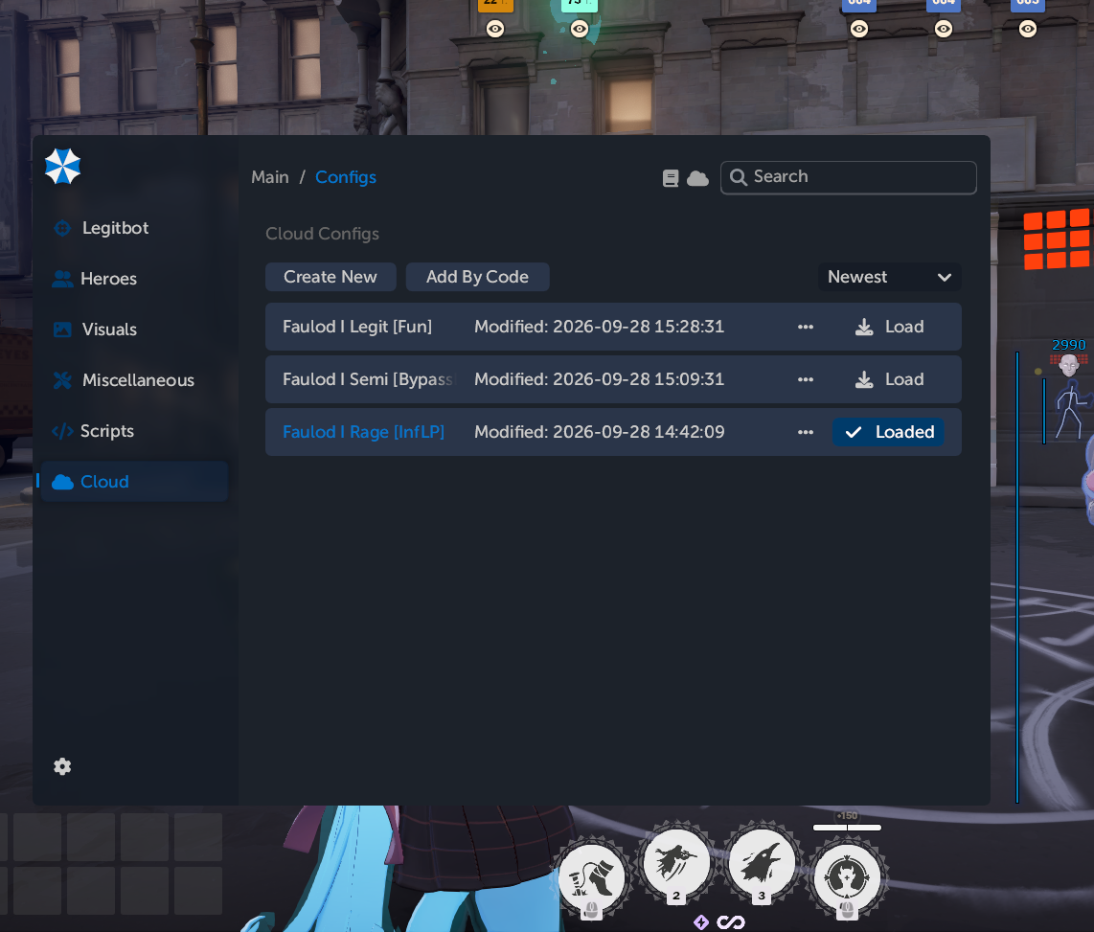Image resolution: width=1094 pixels, height=932 pixels.
Task: Click the boot kick ability icon
Action: pos(592,877)
